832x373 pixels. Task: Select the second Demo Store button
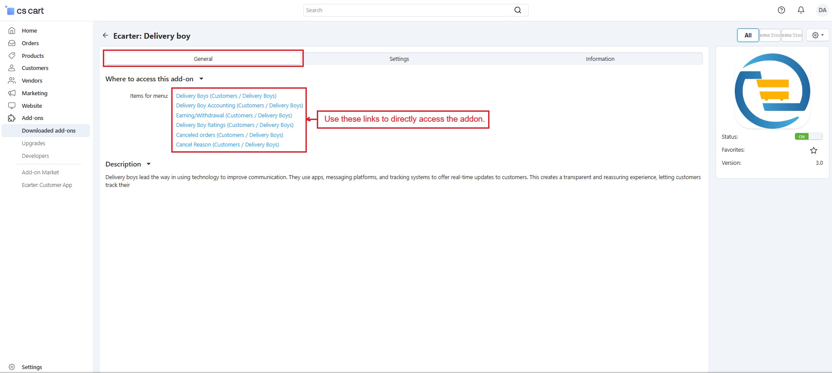pyautogui.click(x=792, y=35)
